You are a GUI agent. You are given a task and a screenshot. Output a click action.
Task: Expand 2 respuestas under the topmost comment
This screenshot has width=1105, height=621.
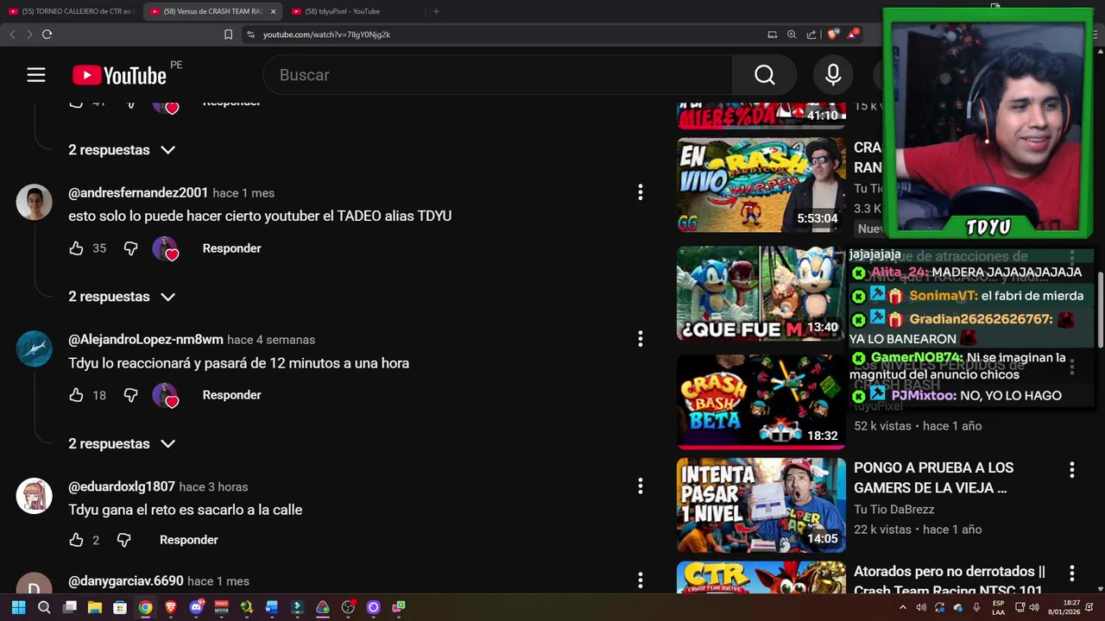tap(122, 150)
